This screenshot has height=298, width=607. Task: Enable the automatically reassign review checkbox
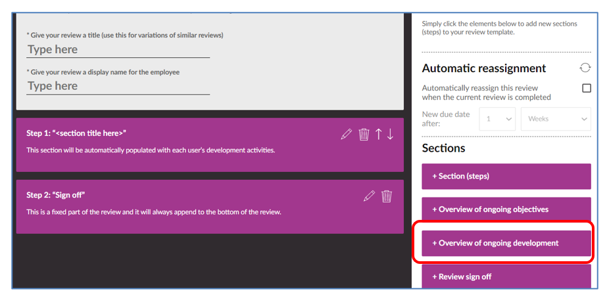coord(587,88)
